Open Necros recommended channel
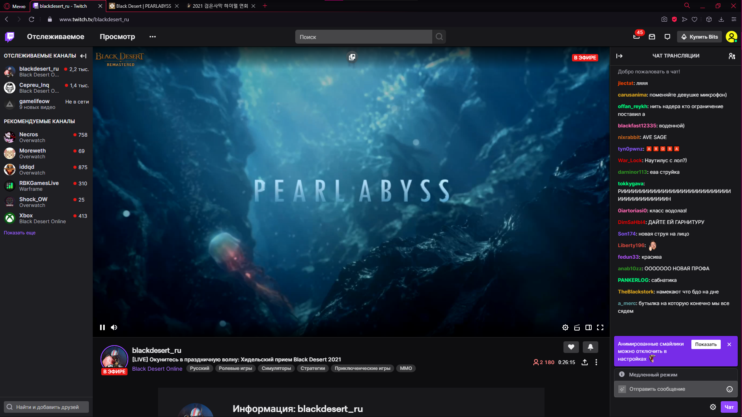Screen dimensions: 742x417 tap(46, 137)
